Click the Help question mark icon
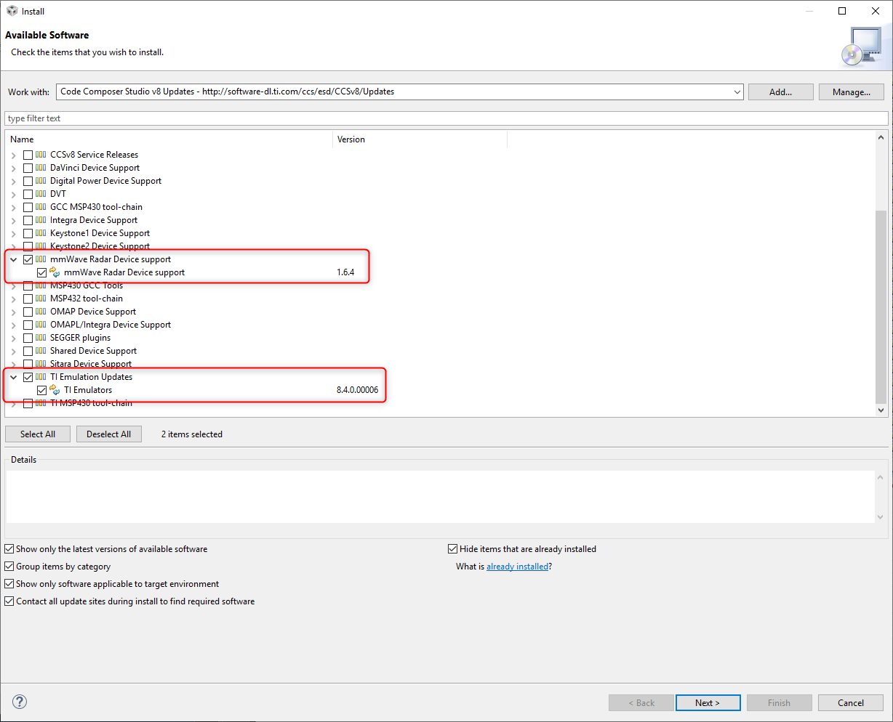This screenshot has height=722, width=893. (x=20, y=702)
